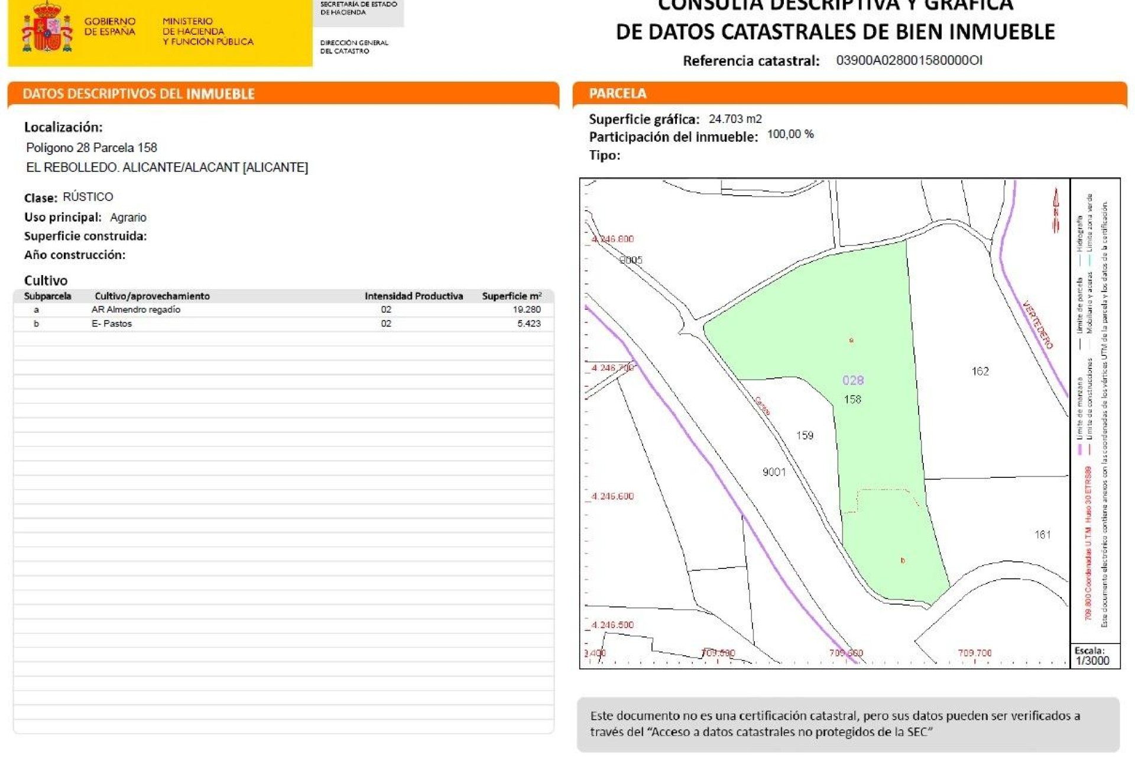1135x757 pixels.
Task: Click the graphic surface value 24.703 m2
Action: point(735,119)
